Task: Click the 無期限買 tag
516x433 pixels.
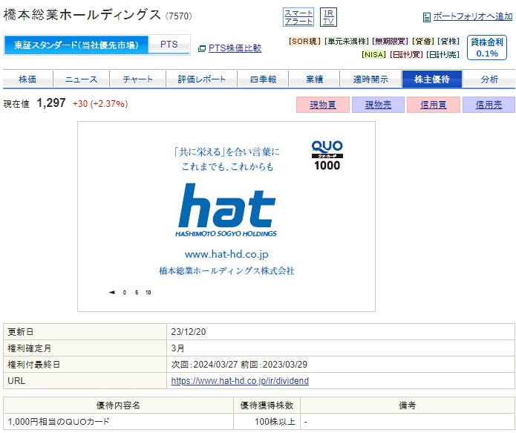Action: click(391, 41)
